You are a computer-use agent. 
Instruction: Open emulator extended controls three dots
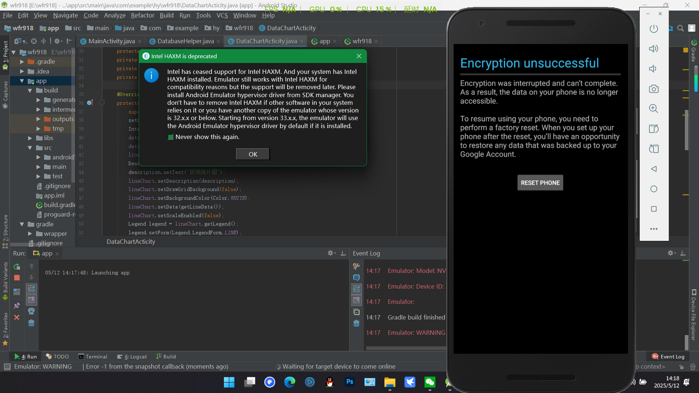pos(653,229)
